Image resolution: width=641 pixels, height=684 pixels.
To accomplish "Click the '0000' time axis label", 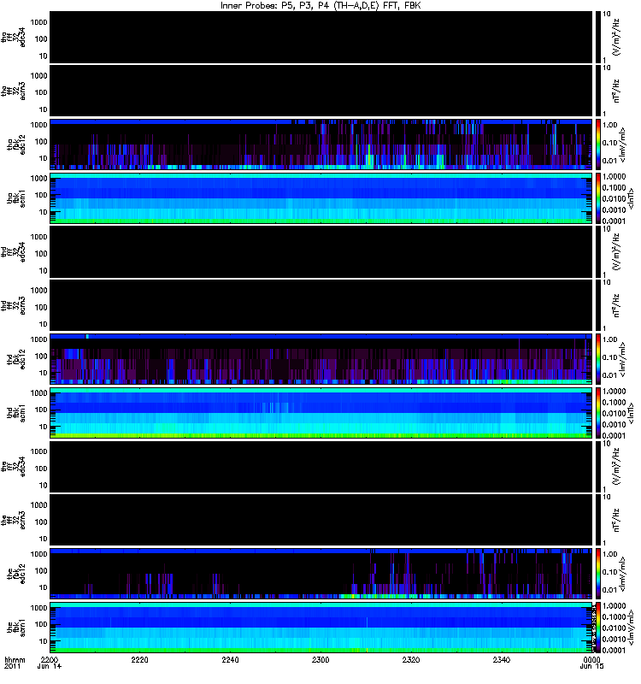I will tap(591, 659).
